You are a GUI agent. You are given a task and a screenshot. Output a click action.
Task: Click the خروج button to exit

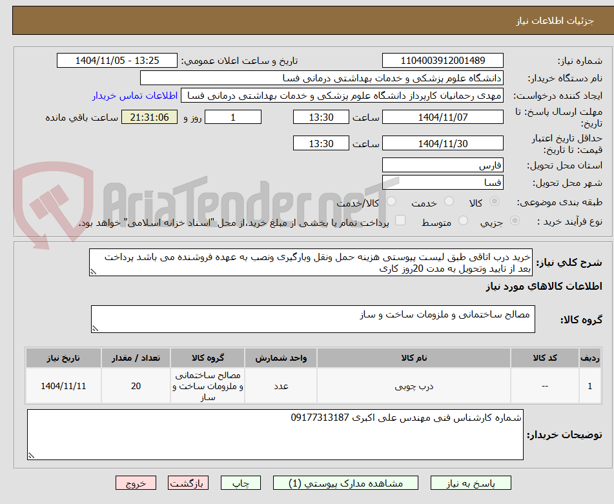[136, 482]
